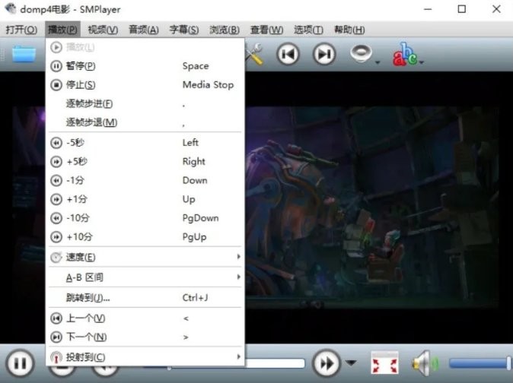Click the previous icon beside 上一个(V)

pyautogui.click(x=56, y=318)
